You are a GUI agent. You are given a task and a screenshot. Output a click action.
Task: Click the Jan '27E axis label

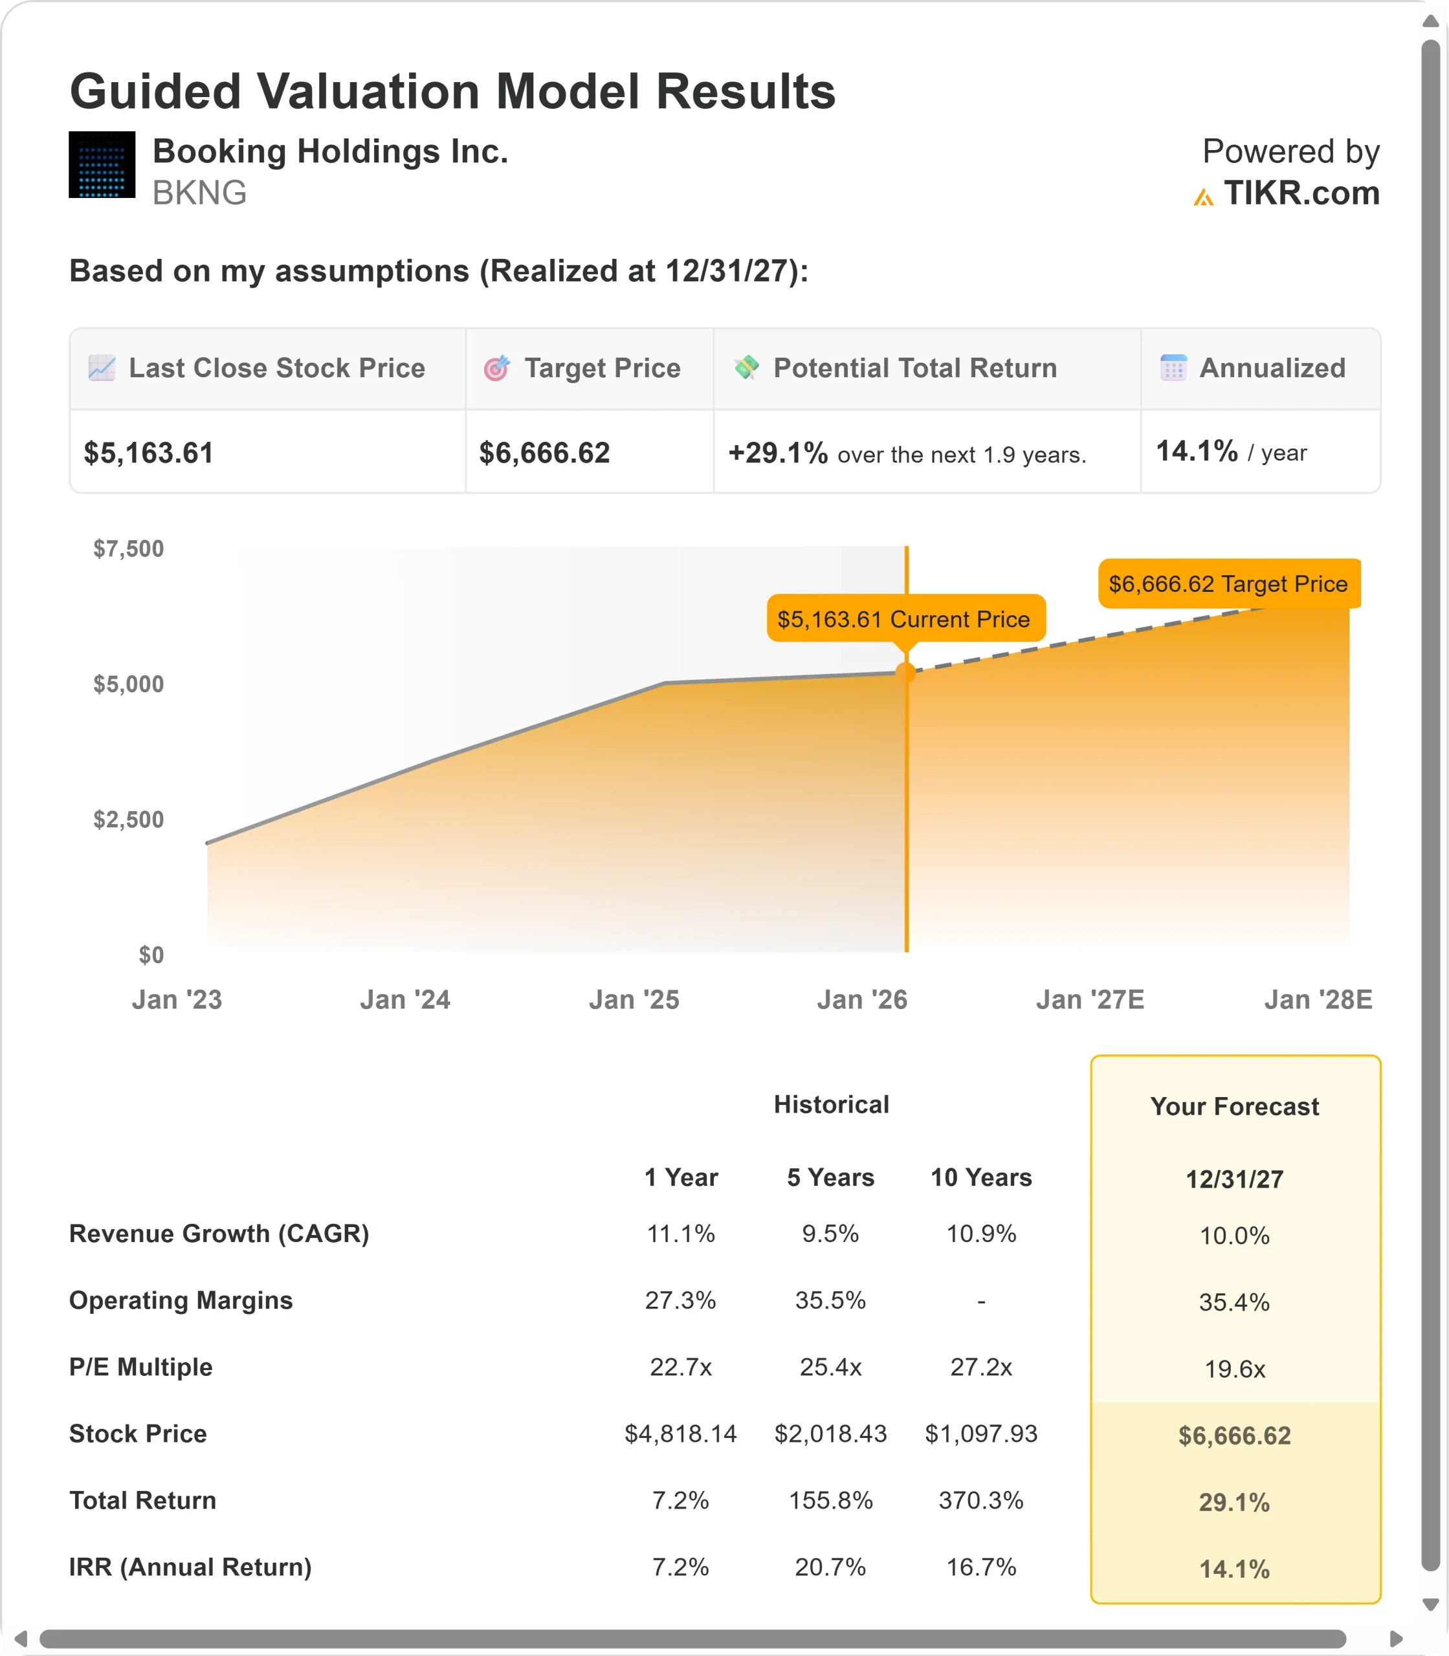[1090, 999]
